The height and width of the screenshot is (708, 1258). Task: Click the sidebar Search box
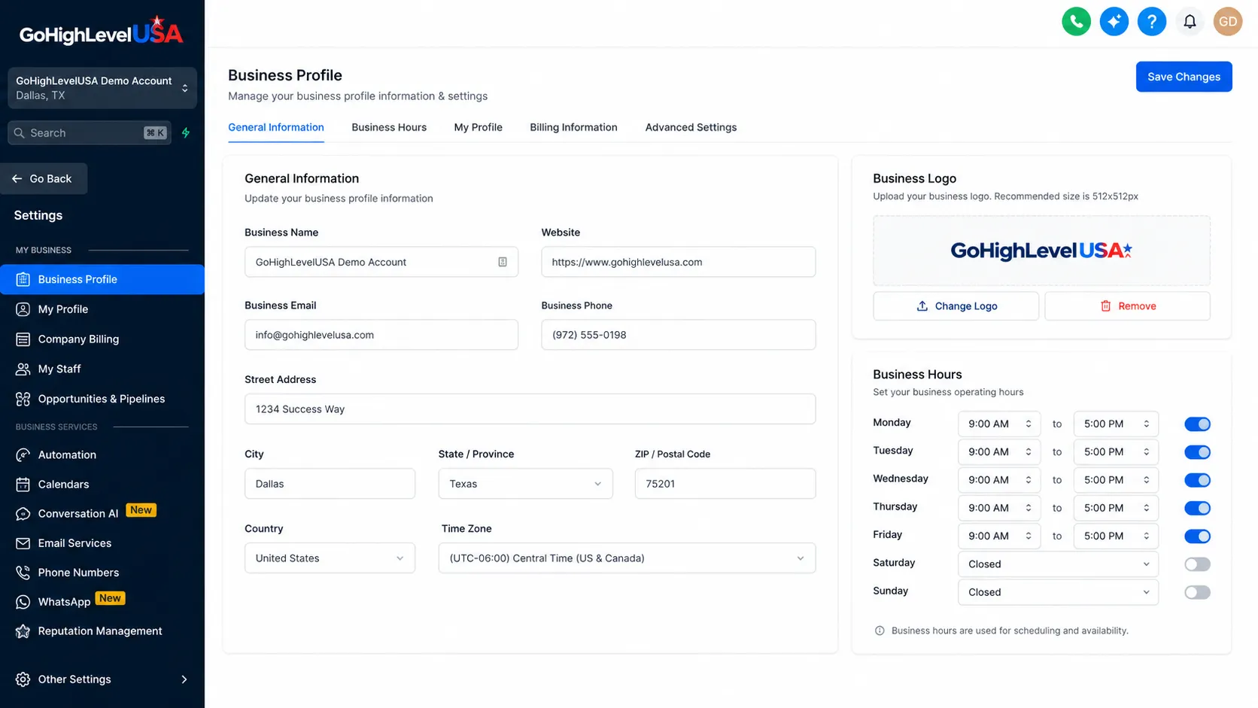coord(90,132)
